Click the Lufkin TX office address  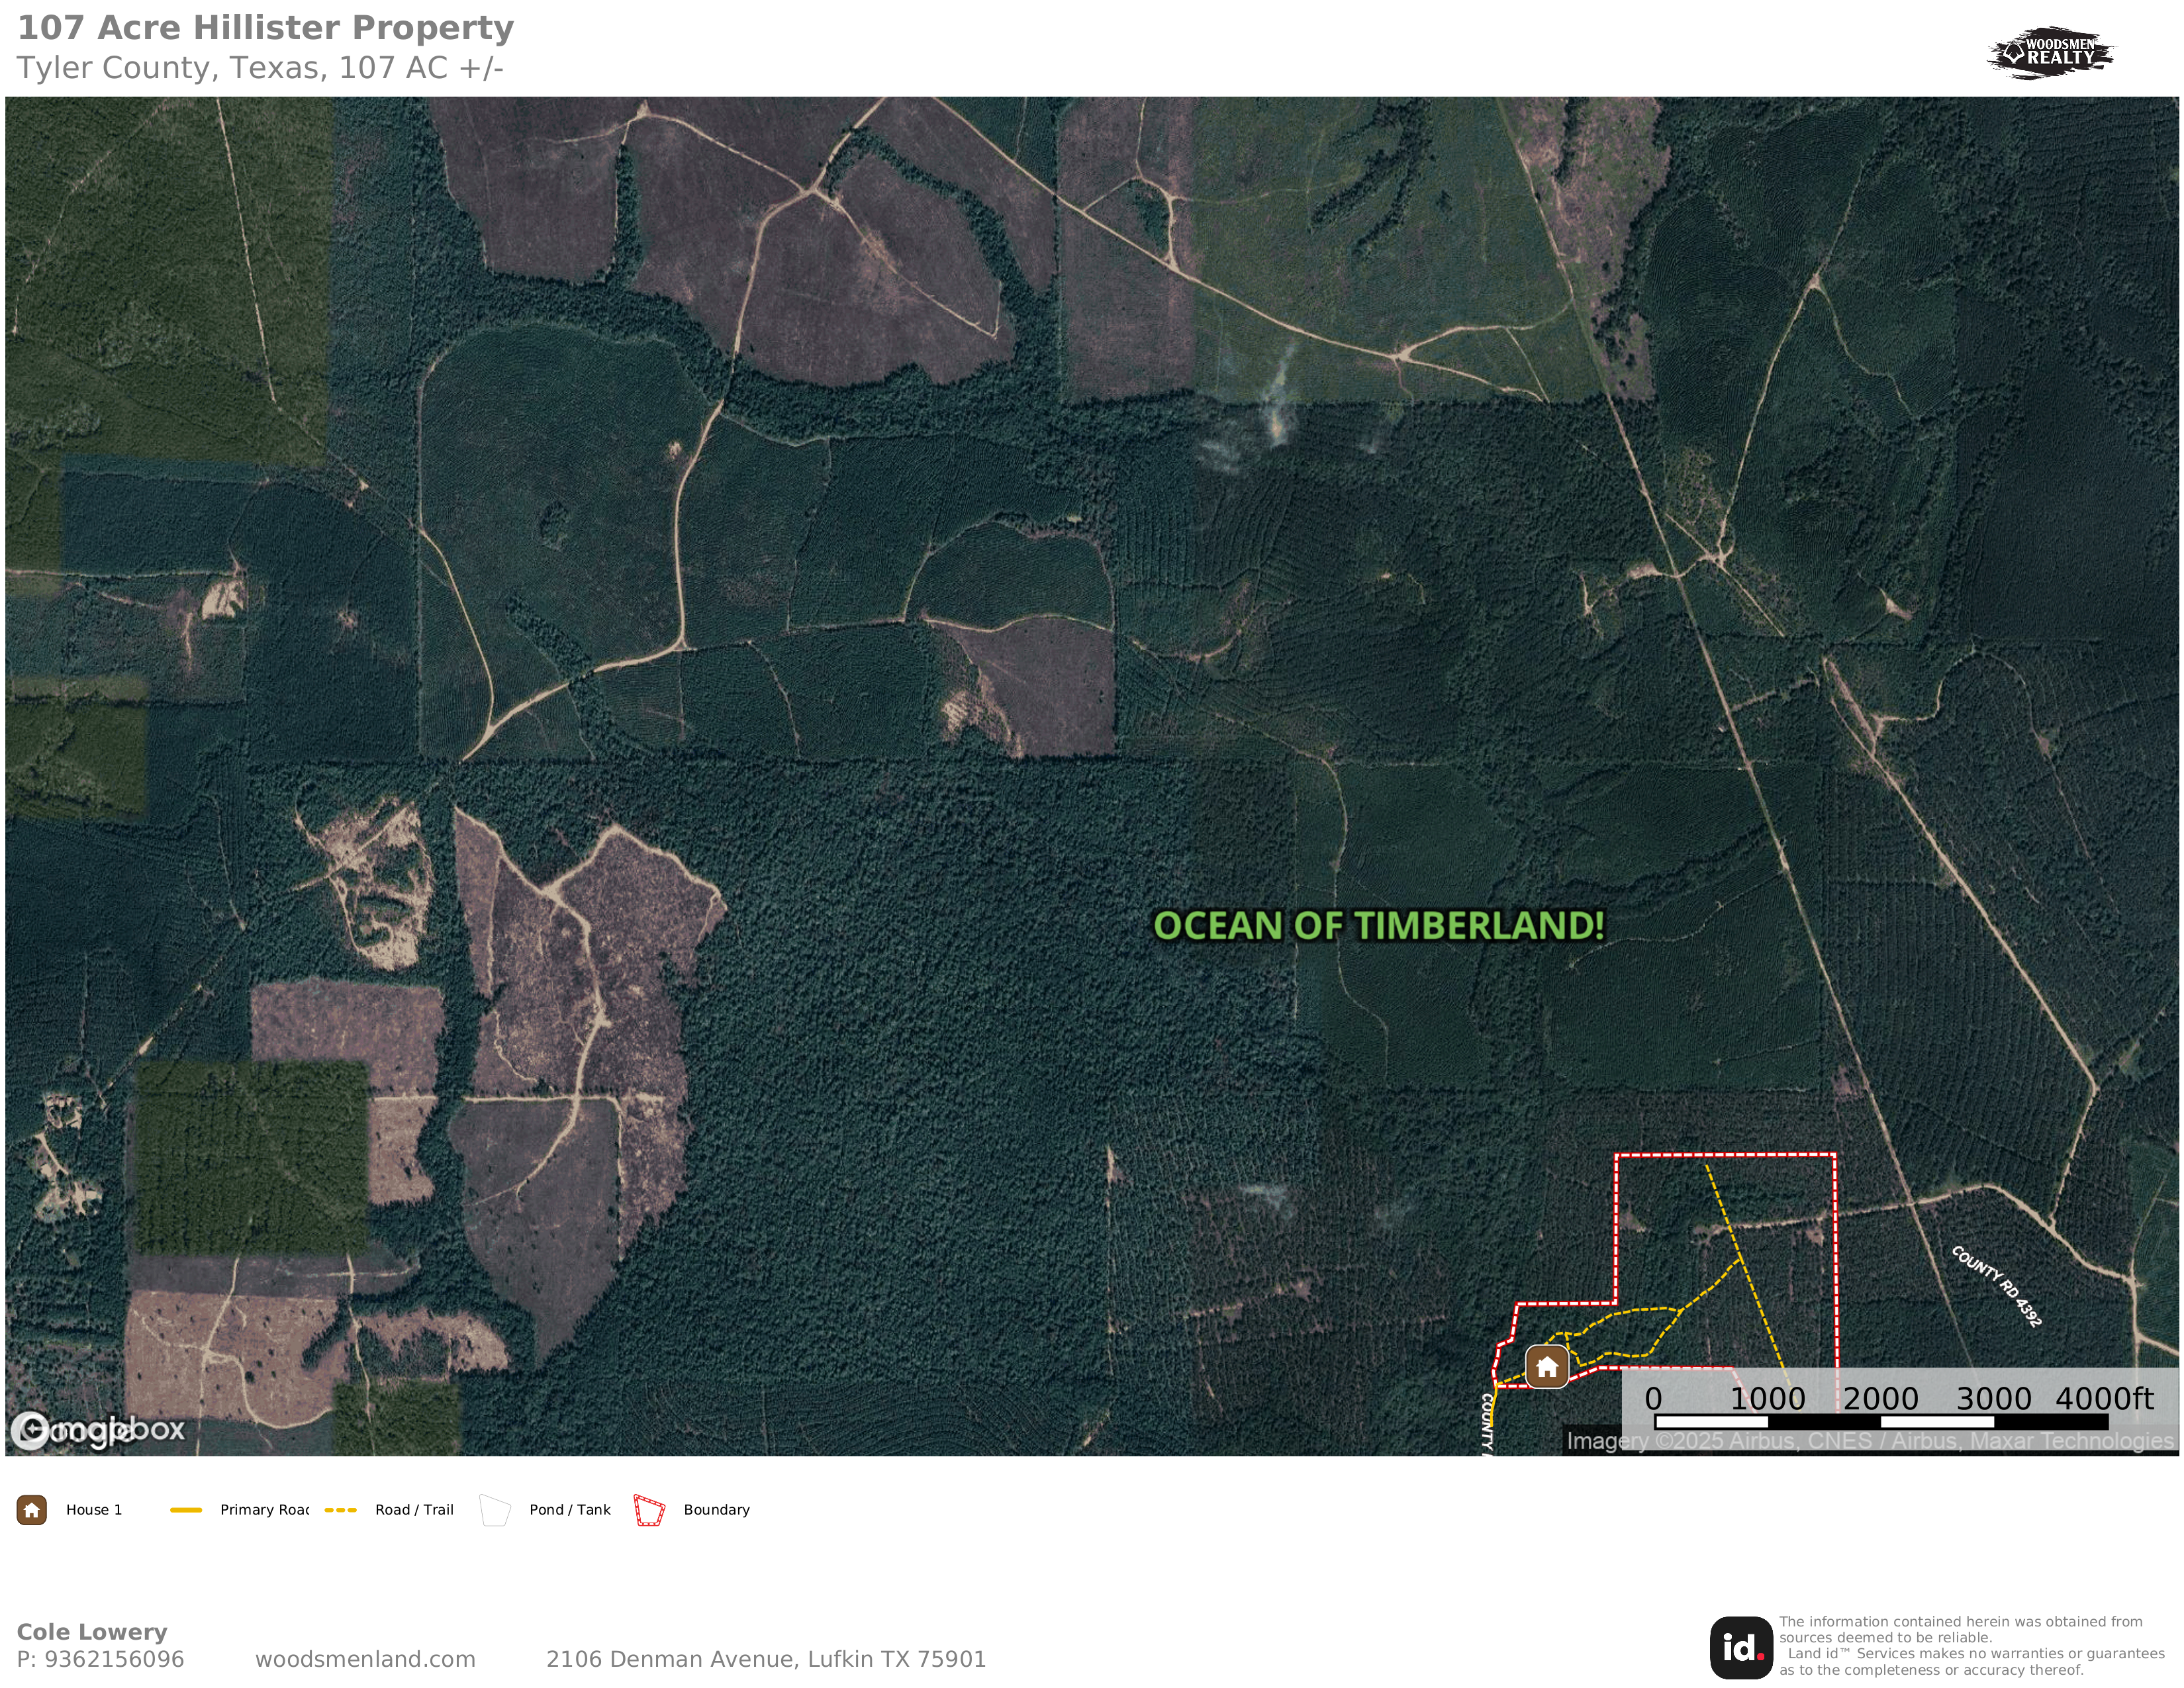(x=766, y=1659)
